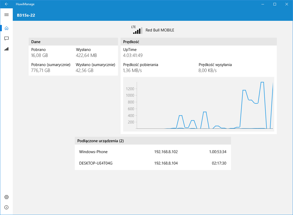This screenshot has width=293, height=215.
Task: Click the speed graph chart area
Action: point(199,104)
